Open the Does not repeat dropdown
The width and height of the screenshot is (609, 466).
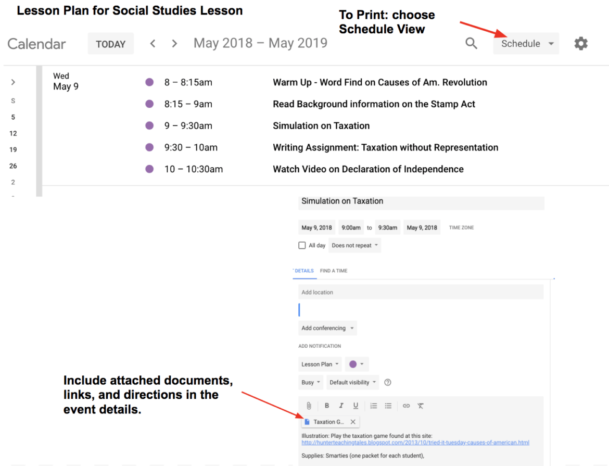[x=354, y=245]
